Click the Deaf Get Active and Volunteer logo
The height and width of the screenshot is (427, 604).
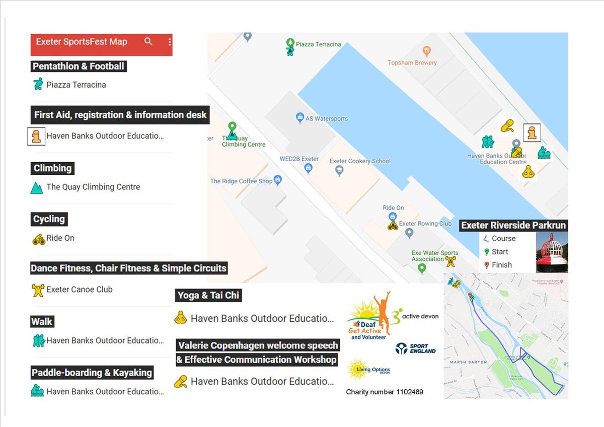(368, 316)
